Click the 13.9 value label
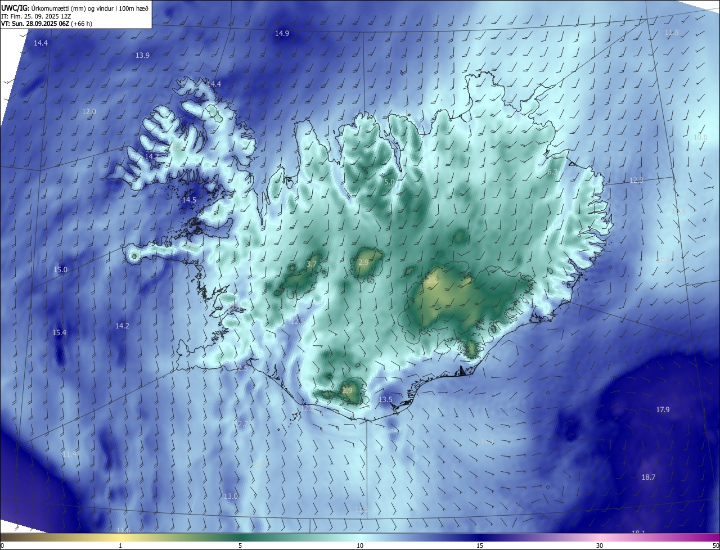The width and height of the screenshot is (720, 550). 143,55
